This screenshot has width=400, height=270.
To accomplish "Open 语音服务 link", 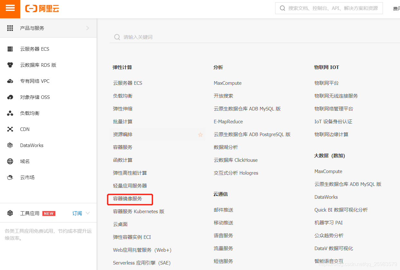I will click(223, 236).
